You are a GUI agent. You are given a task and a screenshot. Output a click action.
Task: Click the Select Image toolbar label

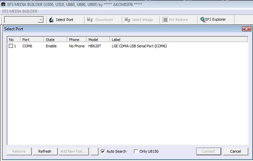pos(143,20)
